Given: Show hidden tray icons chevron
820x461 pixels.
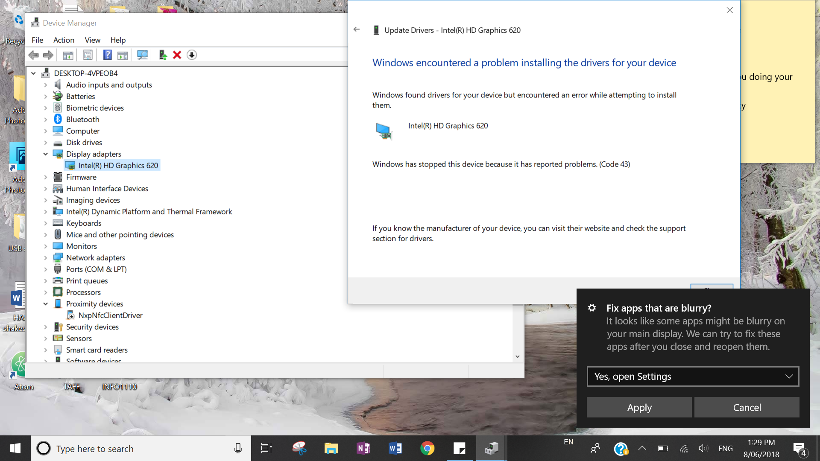Looking at the screenshot, I should [642, 448].
